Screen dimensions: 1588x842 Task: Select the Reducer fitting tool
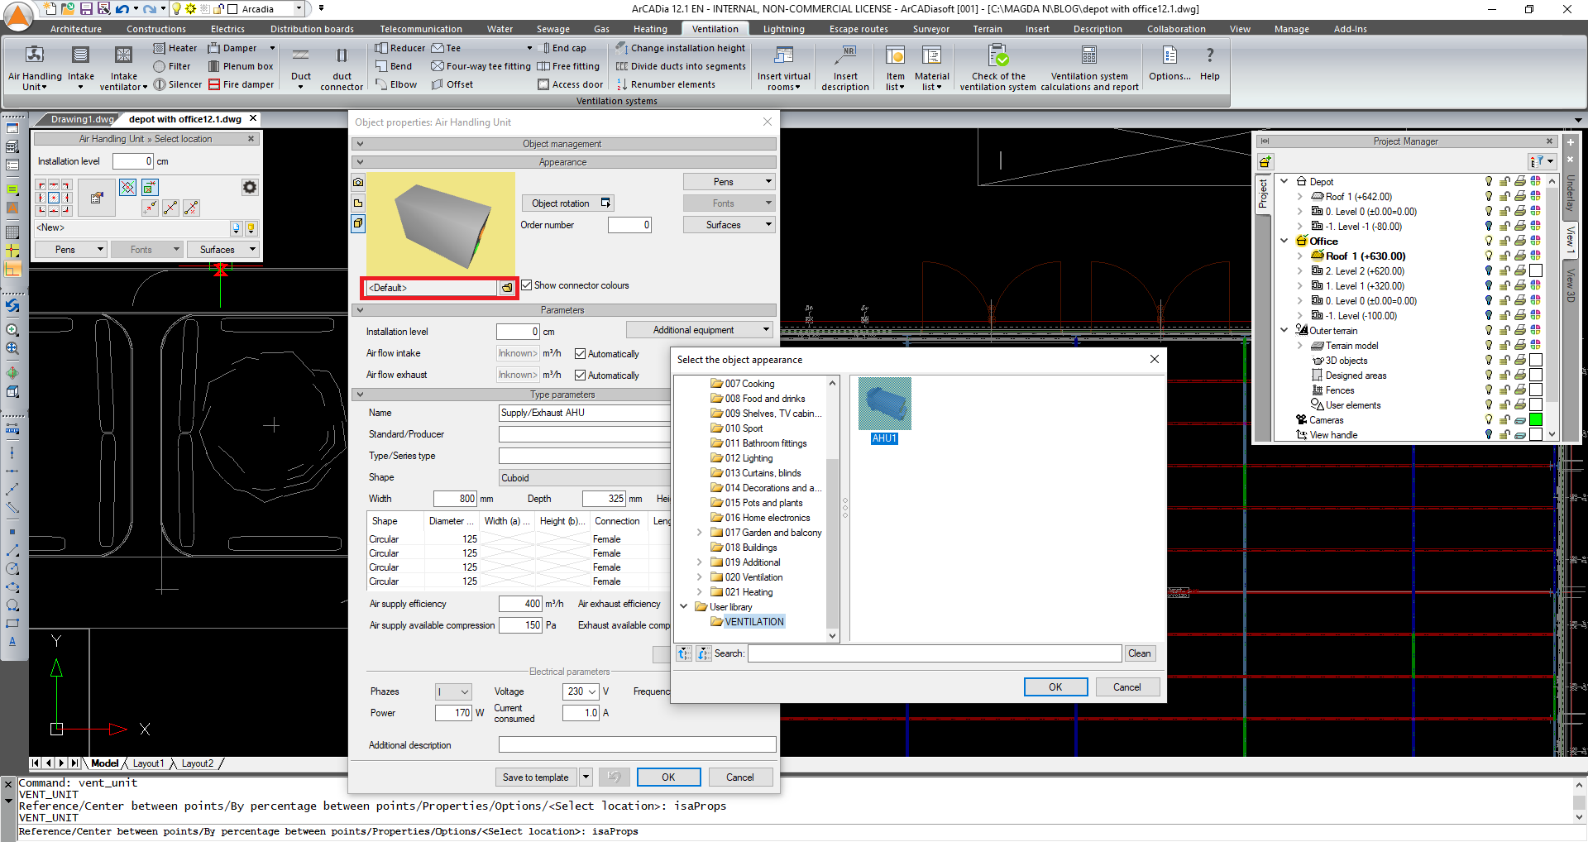click(x=400, y=48)
